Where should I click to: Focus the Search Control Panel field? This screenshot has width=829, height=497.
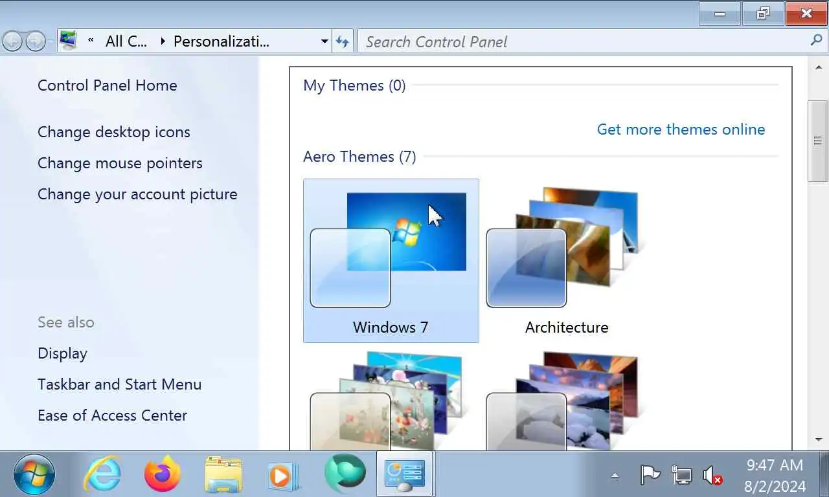tap(585, 41)
